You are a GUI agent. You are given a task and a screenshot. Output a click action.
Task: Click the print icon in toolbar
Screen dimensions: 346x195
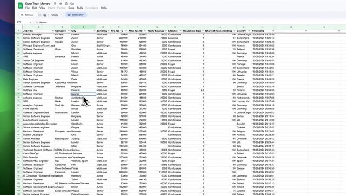[39, 15]
